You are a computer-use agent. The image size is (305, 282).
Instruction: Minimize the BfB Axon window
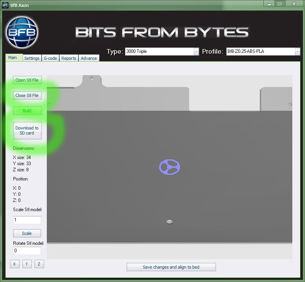coord(269,4)
